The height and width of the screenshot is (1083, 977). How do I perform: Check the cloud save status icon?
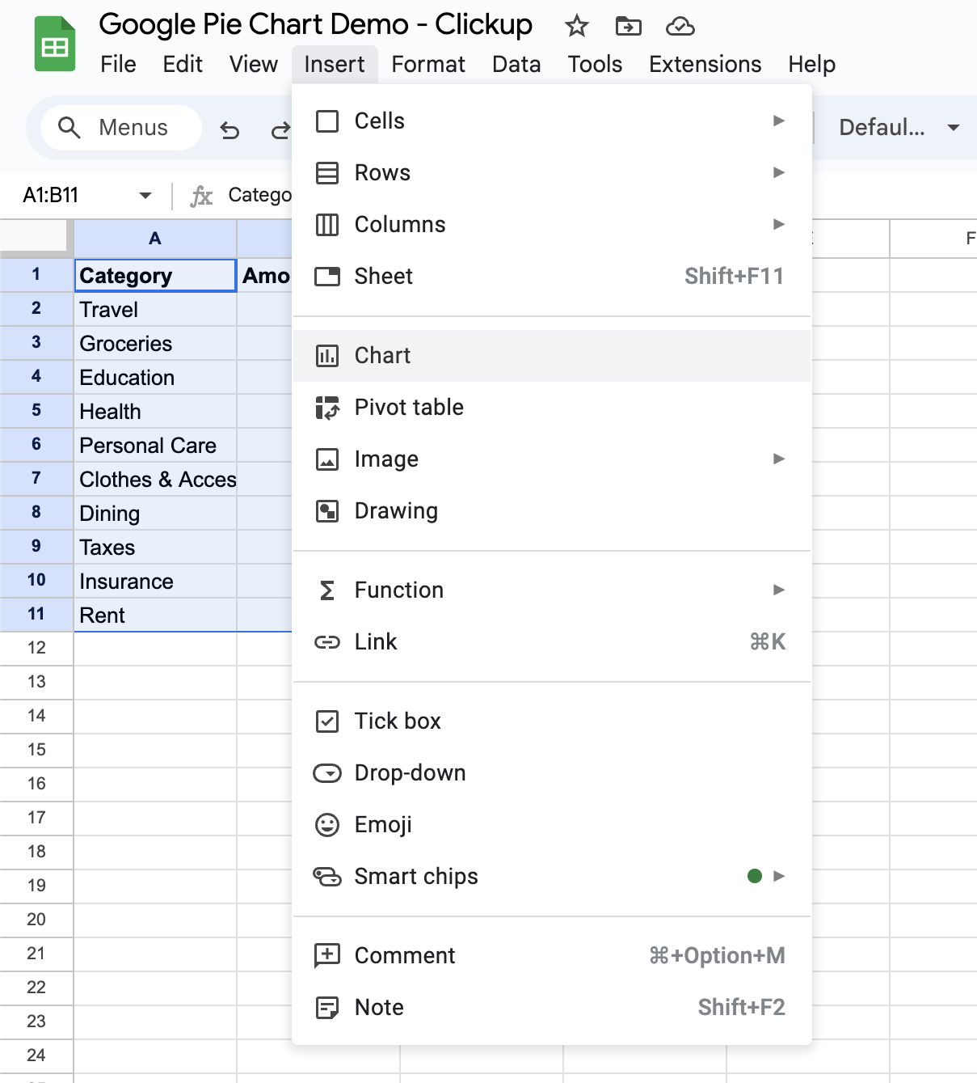(x=680, y=27)
